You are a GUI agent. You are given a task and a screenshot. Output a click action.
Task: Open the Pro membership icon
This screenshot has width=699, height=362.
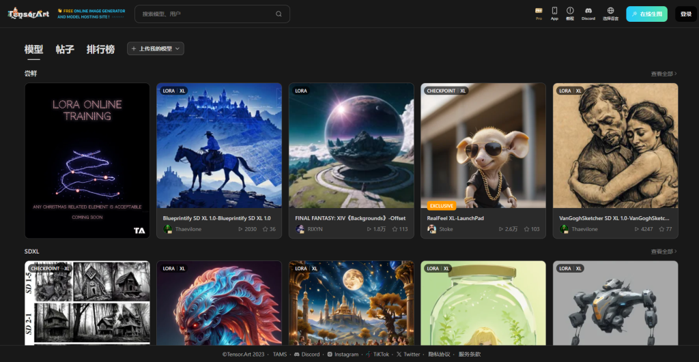[x=539, y=14]
